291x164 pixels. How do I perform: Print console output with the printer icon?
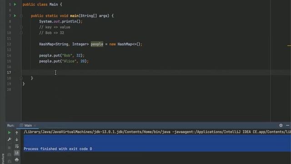(x=17, y=160)
